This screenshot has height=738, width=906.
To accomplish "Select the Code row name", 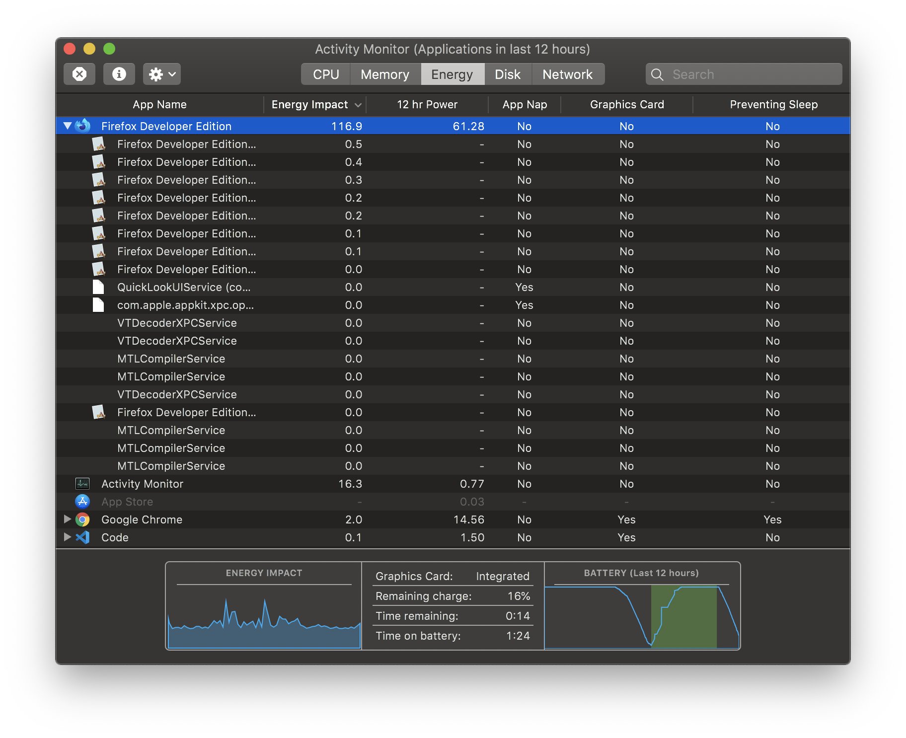I will (115, 537).
